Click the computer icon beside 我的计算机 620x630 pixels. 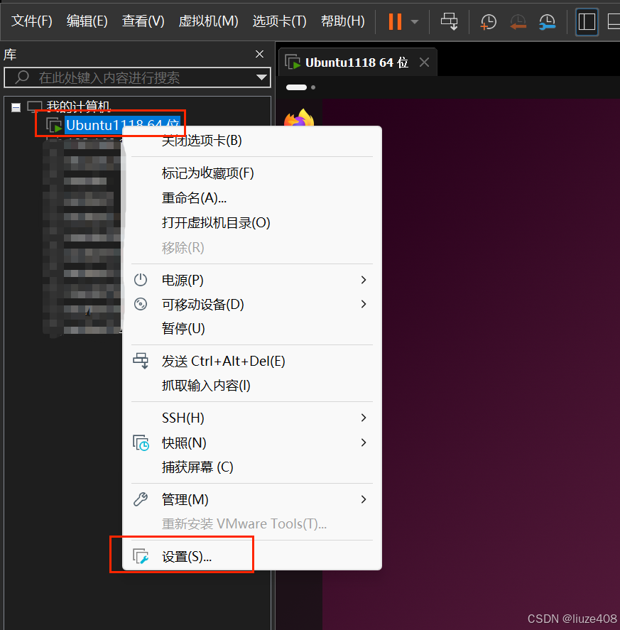tap(35, 107)
